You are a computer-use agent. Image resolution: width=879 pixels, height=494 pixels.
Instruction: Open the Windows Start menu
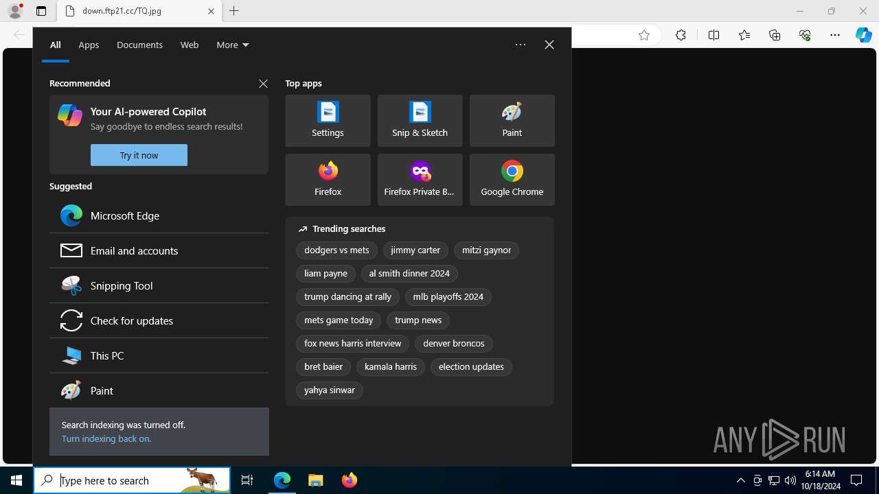pos(16,480)
